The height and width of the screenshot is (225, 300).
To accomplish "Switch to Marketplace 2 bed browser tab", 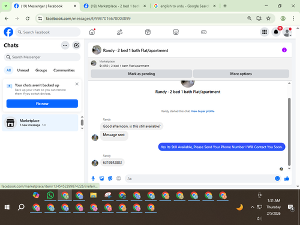I will pos(115,6).
